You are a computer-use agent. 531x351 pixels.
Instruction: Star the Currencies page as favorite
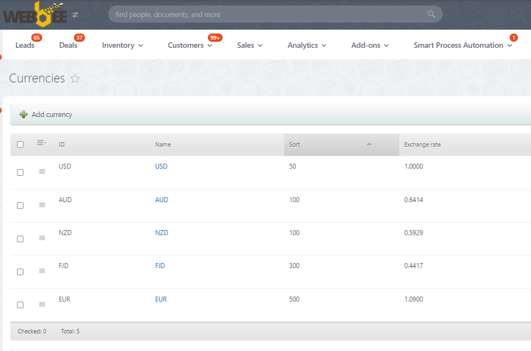[x=75, y=79]
